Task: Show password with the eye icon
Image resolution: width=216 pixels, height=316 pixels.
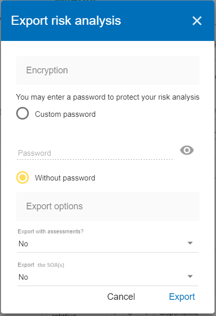Action: [x=187, y=150]
